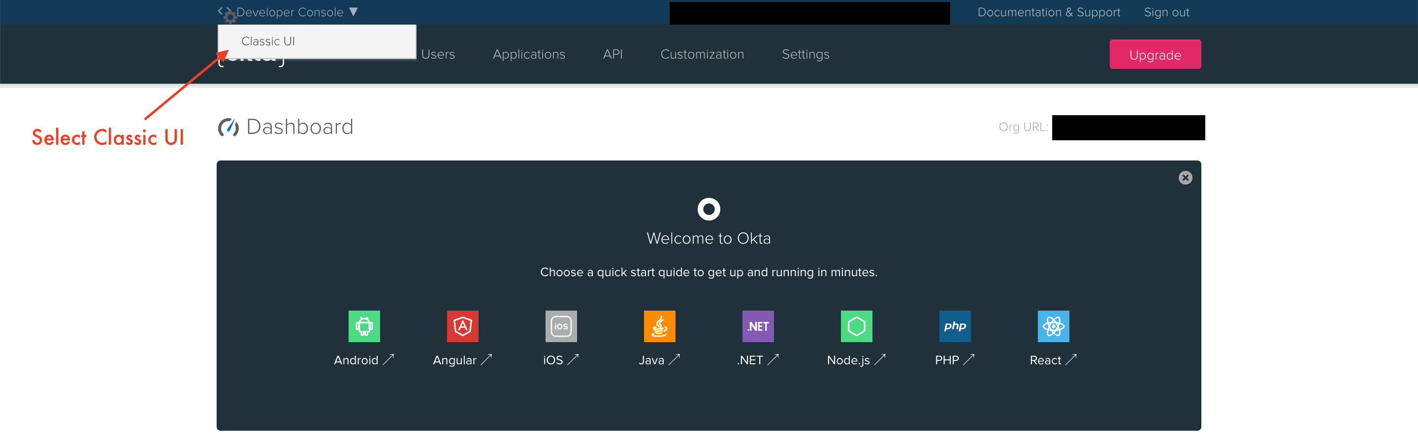Open the React quick start icon
The height and width of the screenshot is (445, 1418).
(x=1054, y=326)
